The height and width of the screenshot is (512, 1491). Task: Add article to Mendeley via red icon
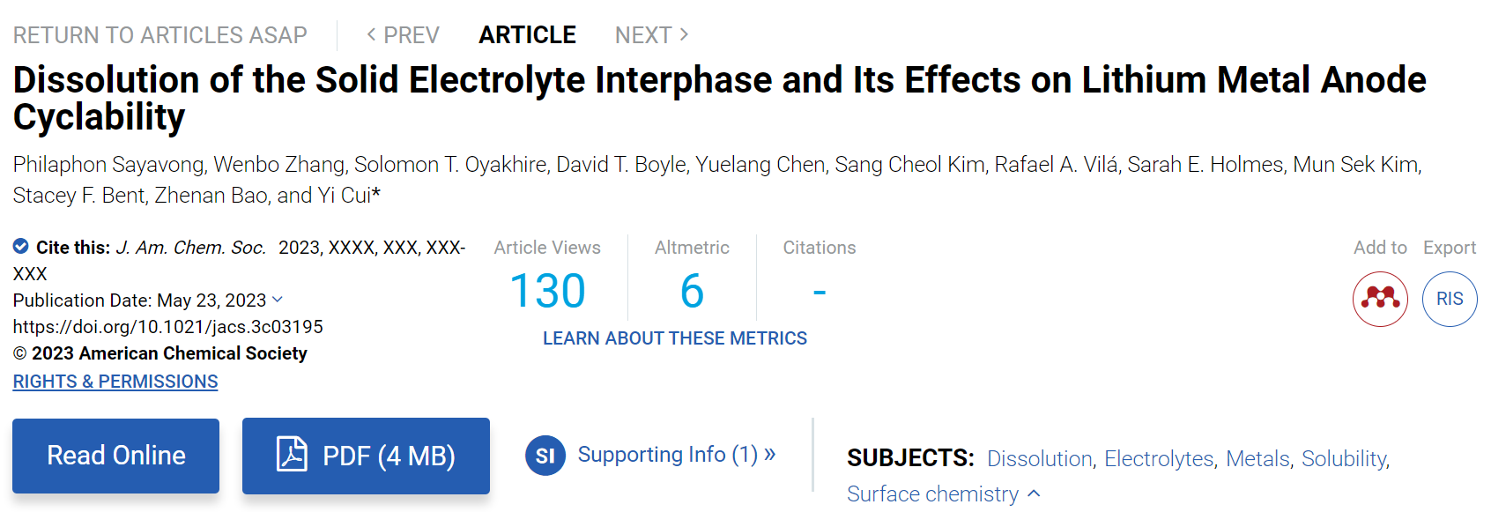click(x=1380, y=299)
